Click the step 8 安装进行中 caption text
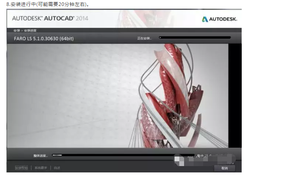This screenshot has height=176, width=293. [48, 4]
